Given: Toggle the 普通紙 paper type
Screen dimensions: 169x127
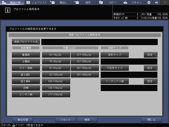Looking at the screenshot, I should [26, 55].
